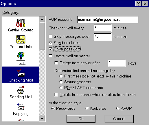
Task: Click the category list scroll up arrow
Action: click(42, 19)
